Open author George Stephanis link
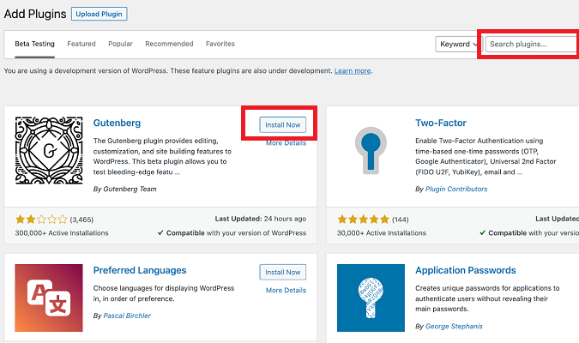This screenshot has width=579, height=343. [454, 327]
